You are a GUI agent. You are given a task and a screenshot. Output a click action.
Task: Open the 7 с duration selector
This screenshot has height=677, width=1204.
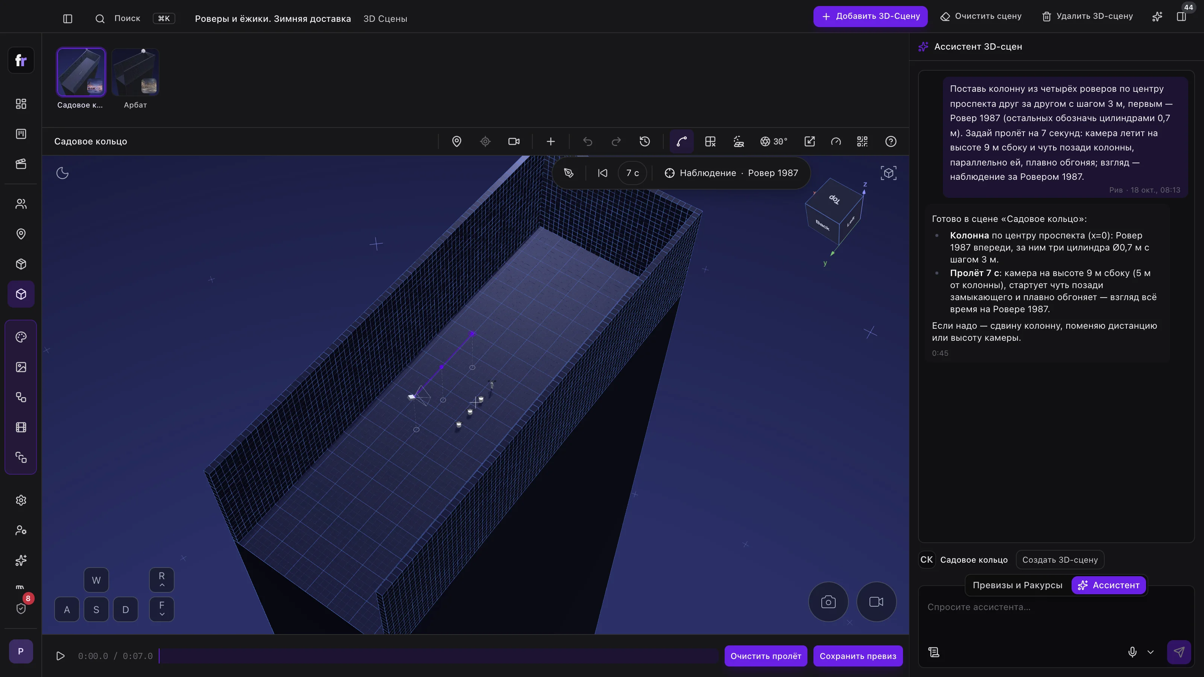coord(632,173)
